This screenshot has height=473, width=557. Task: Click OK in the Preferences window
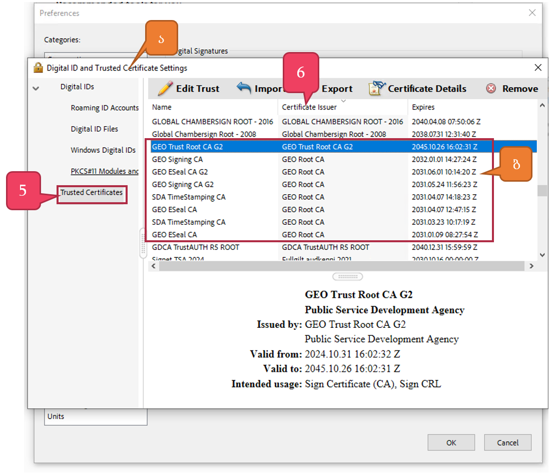451,443
